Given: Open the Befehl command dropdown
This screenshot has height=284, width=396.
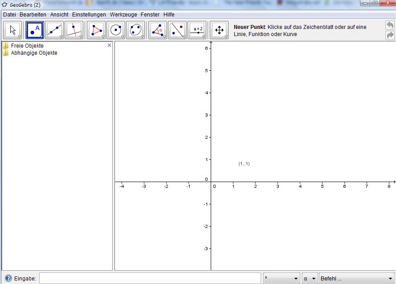Looking at the screenshot, I should (356, 279).
